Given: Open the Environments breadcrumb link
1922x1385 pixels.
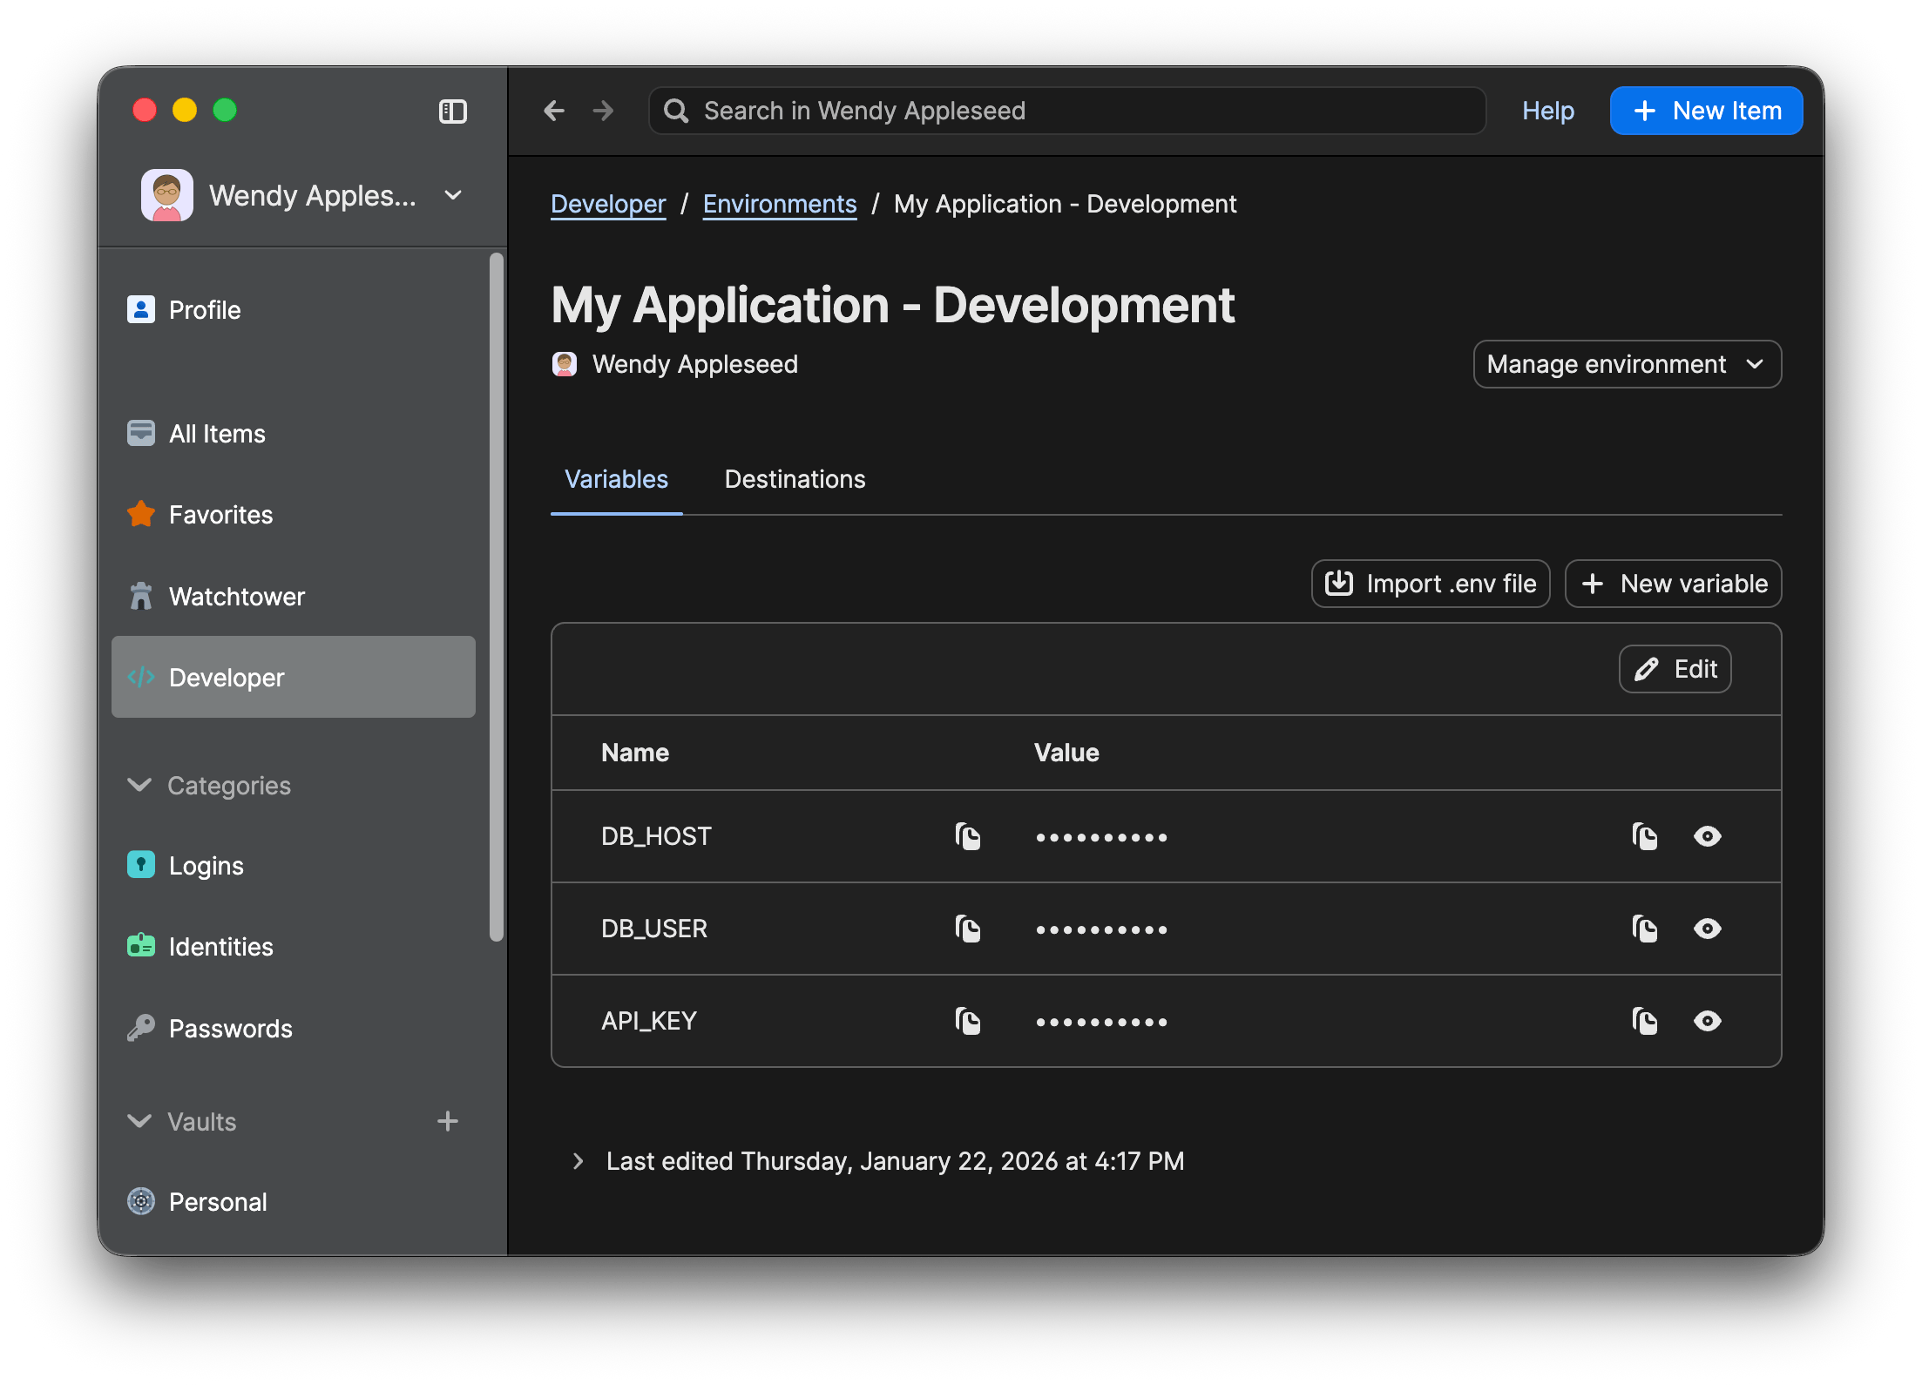Looking at the screenshot, I should [x=779, y=204].
